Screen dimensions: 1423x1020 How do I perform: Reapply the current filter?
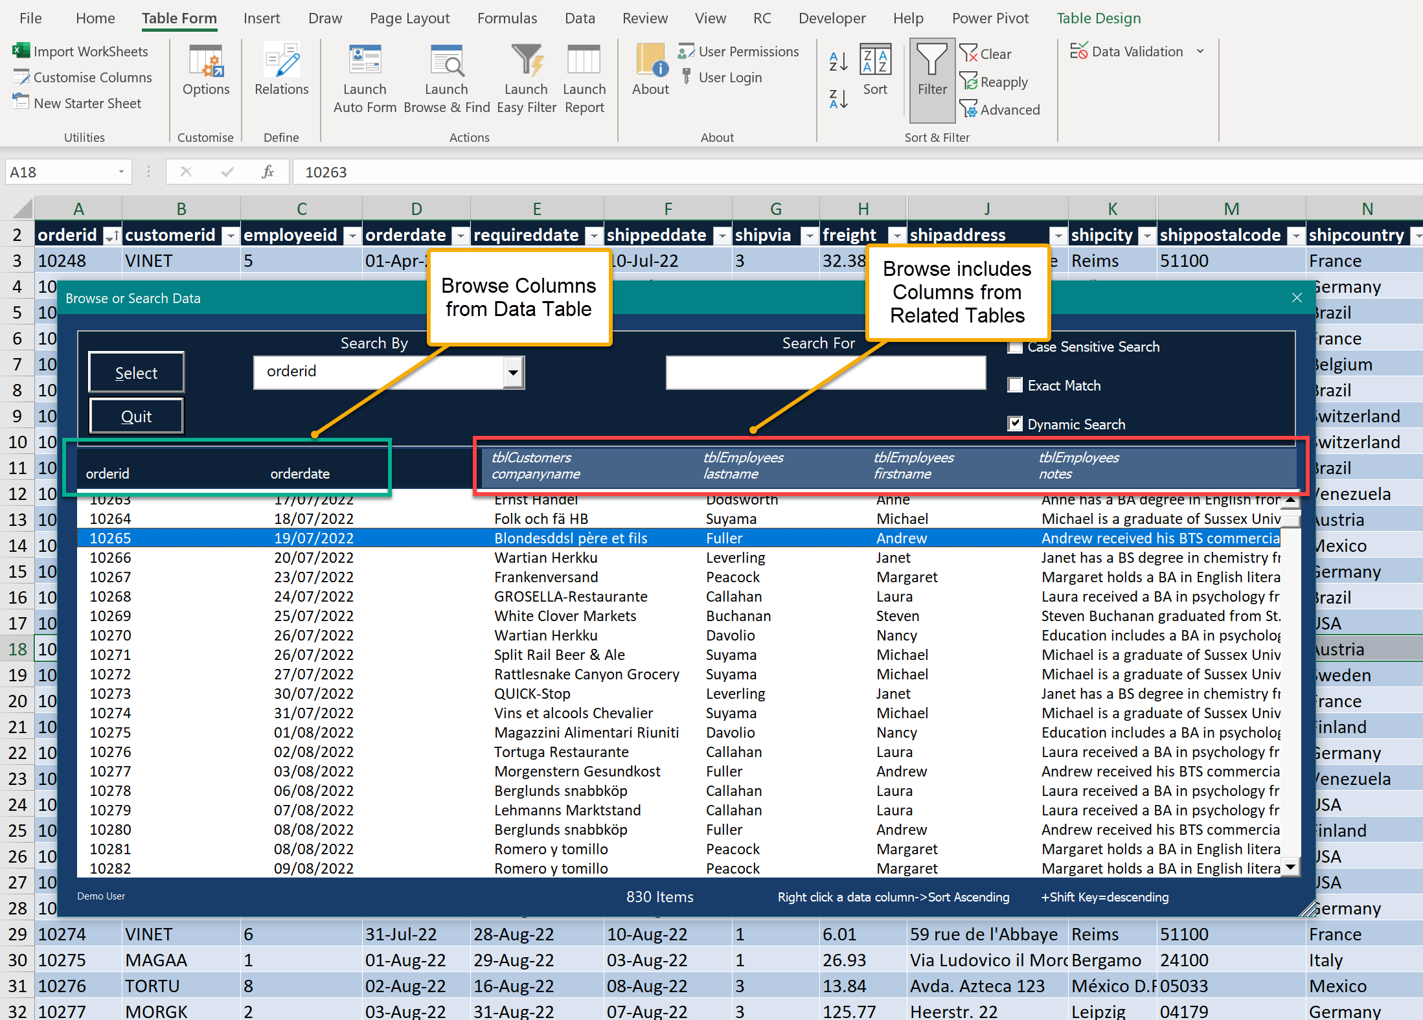click(x=994, y=82)
